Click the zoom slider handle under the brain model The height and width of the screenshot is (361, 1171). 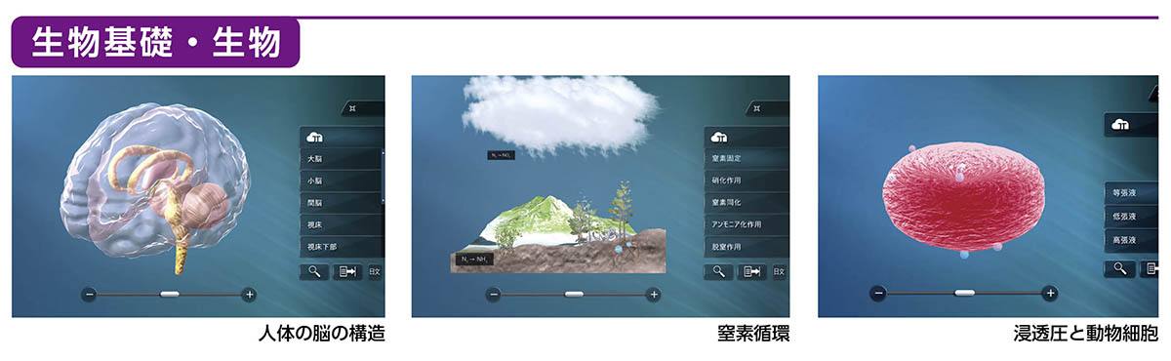coord(170,294)
